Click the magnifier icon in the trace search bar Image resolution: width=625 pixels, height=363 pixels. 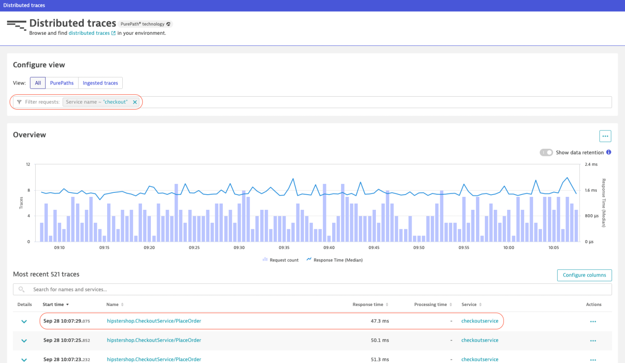pos(21,289)
